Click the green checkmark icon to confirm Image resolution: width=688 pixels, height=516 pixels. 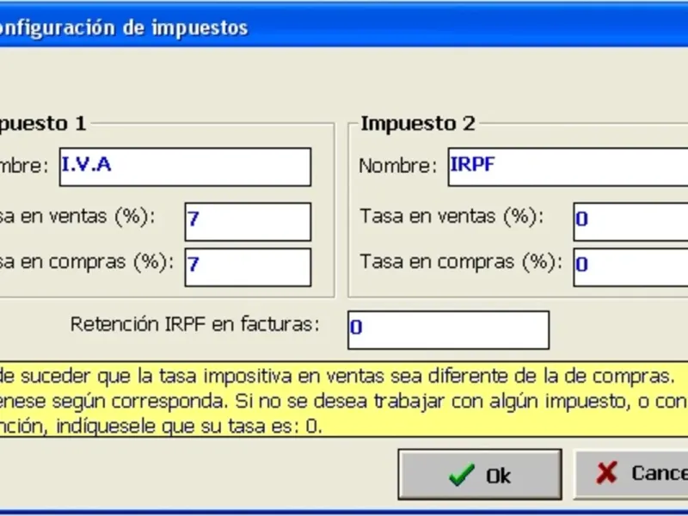[462, 475]
